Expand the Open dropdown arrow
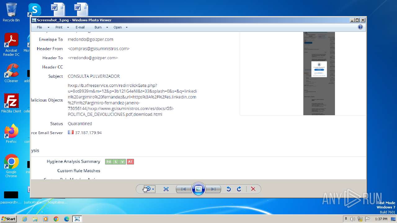Image resolution: width=397 pixels, height=223 pixels. [x=127, y=27]
